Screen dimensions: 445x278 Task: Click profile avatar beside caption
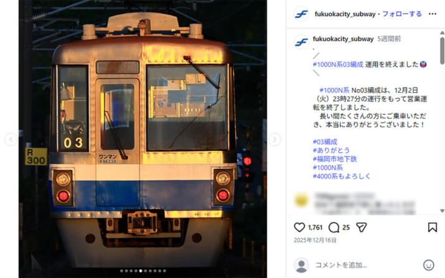tap(302, 42)
